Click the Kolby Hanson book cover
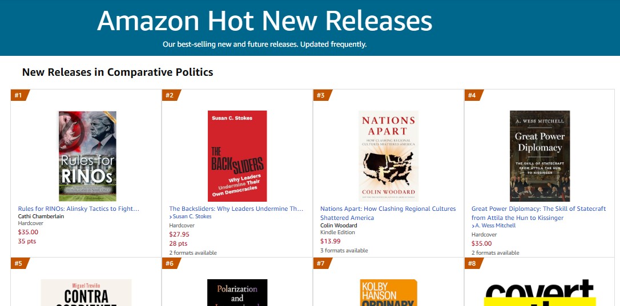 (388, 292)
